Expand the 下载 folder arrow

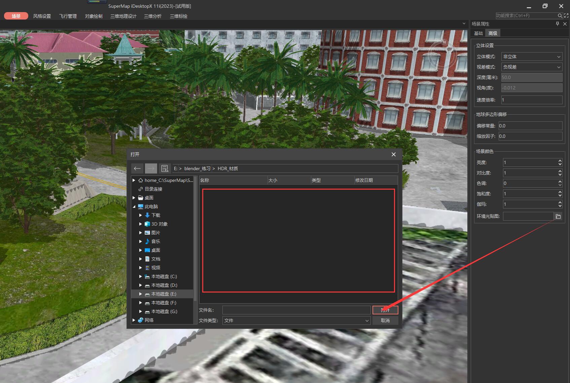tap(141, 215)
